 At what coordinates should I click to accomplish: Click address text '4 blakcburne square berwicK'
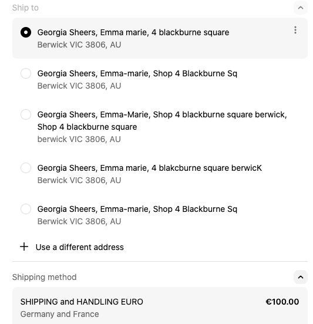pyautogui.click(x=207, y=168)
